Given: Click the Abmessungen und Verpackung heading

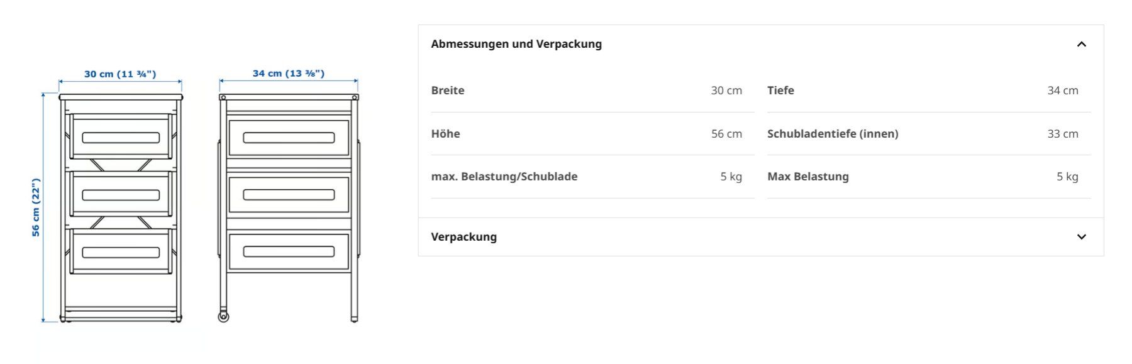Looking at the screenshot, I should (516, 44).
